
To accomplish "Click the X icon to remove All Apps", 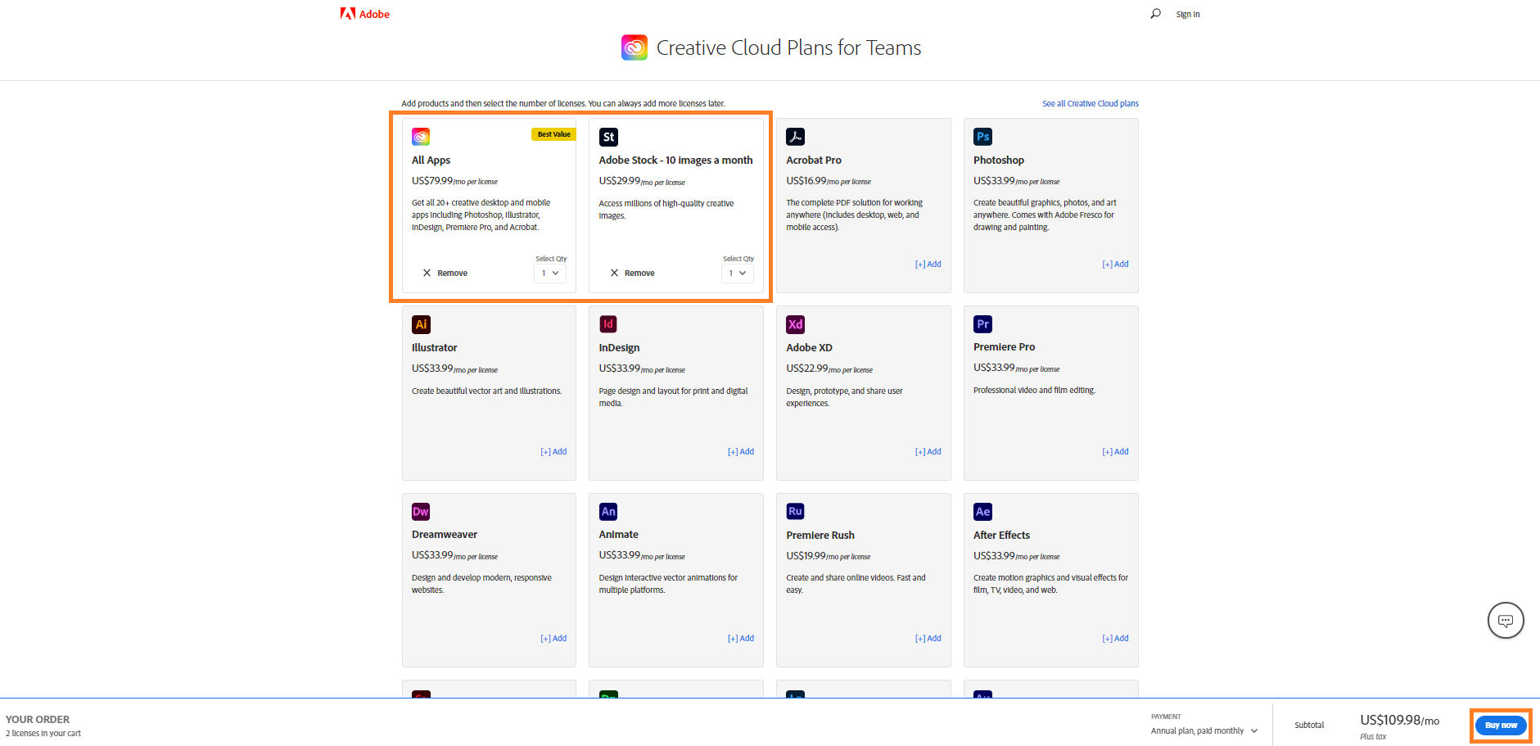I will pyautogui.click(x=427, y=273).
